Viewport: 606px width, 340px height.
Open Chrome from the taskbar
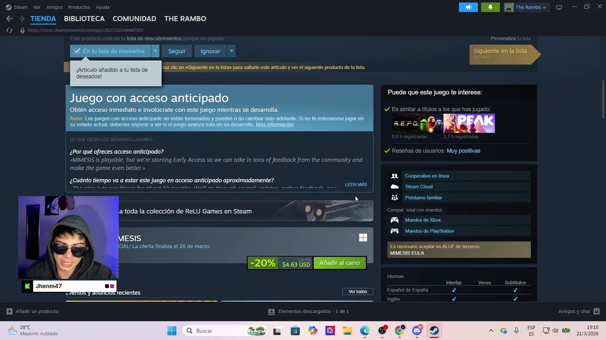click(x=400, y=331)
